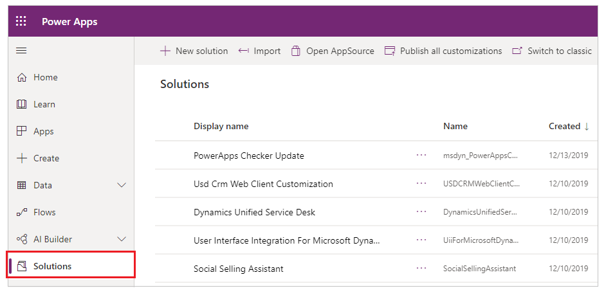Open the PowerApps Checker Update solution
Image resolution: width=606 pixels, height=295 pixels.
(249, 156)
